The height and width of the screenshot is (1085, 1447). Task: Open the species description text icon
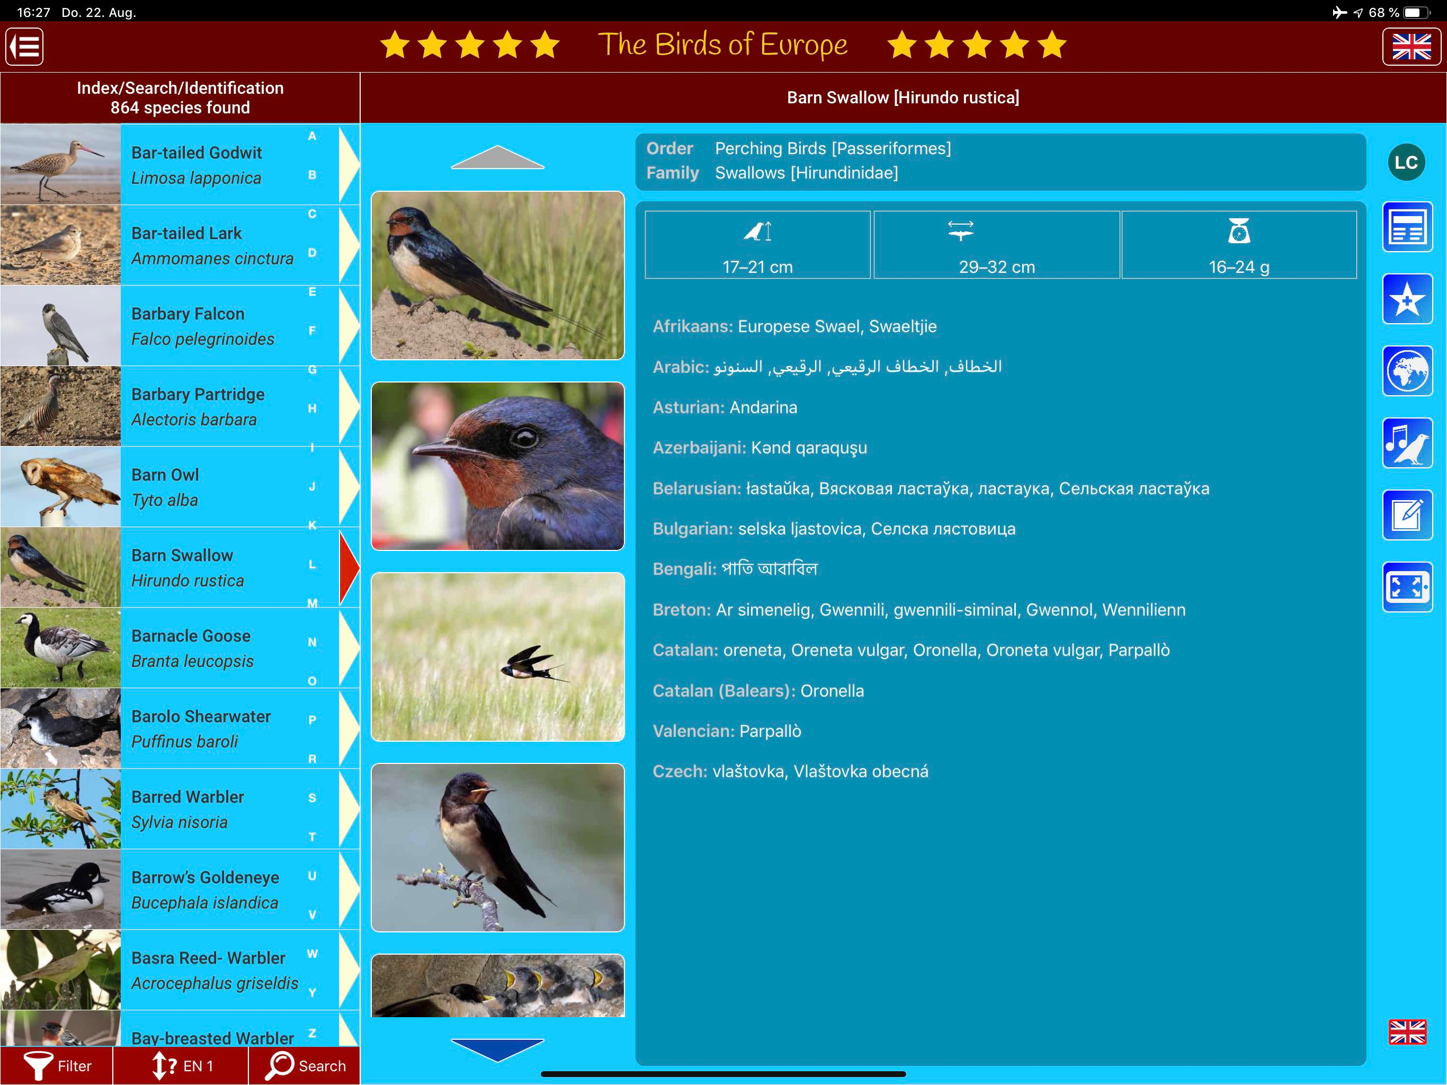click(1408, 227)
